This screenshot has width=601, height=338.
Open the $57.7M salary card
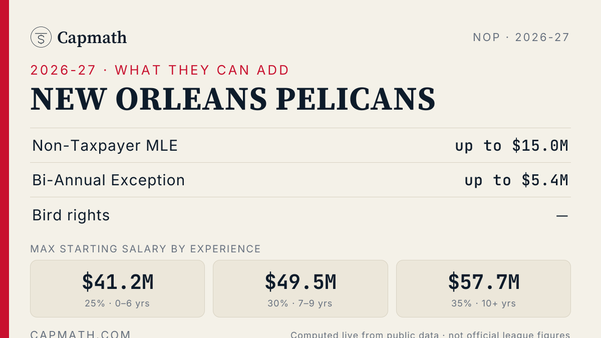point(483,288)
